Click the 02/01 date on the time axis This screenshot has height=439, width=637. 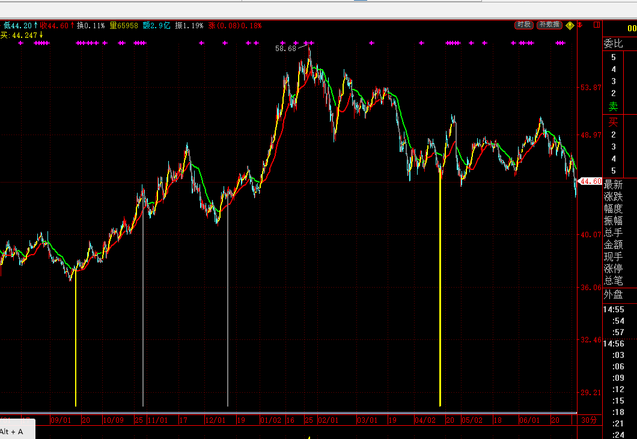click(328, 420)
